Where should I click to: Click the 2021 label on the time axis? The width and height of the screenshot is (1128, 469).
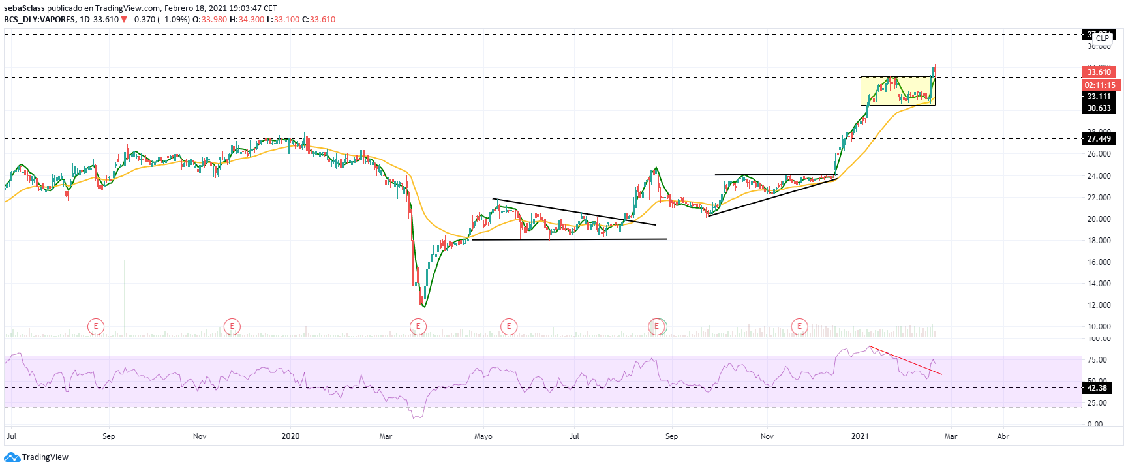(860, 436)
